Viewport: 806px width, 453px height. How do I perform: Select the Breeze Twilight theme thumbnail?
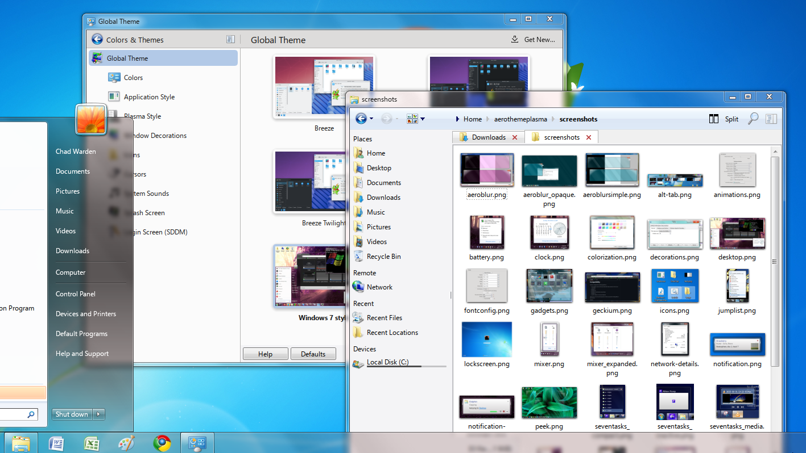(x=310, y=182)
